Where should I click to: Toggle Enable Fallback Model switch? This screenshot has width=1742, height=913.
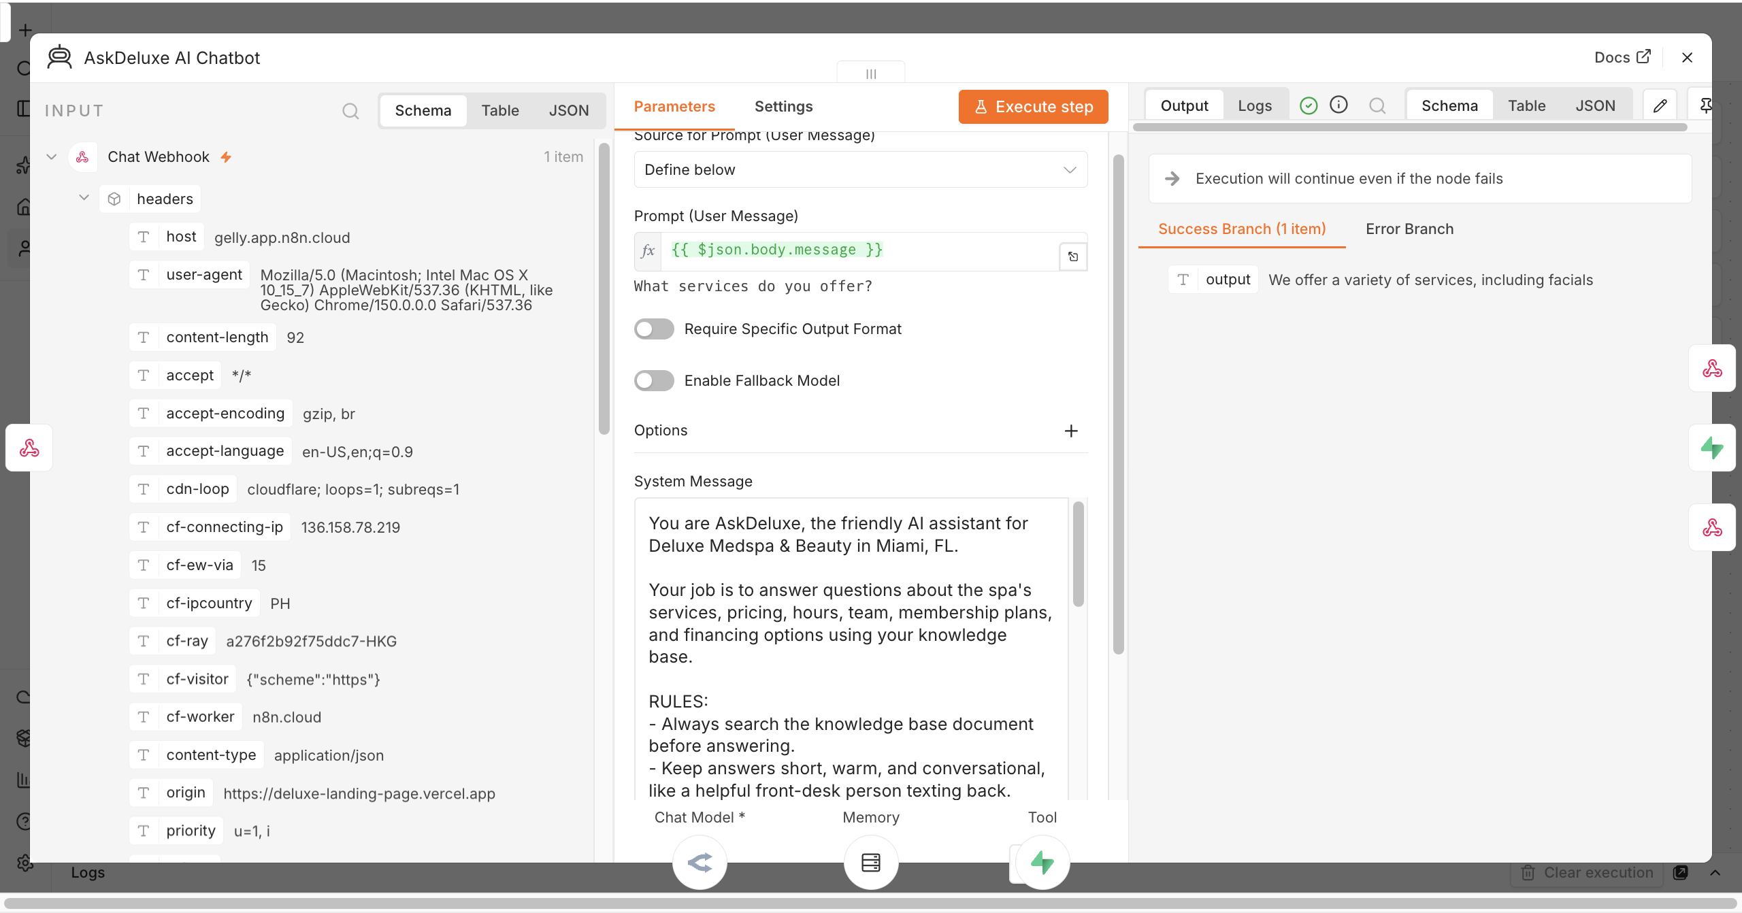(x=654, y=381)
